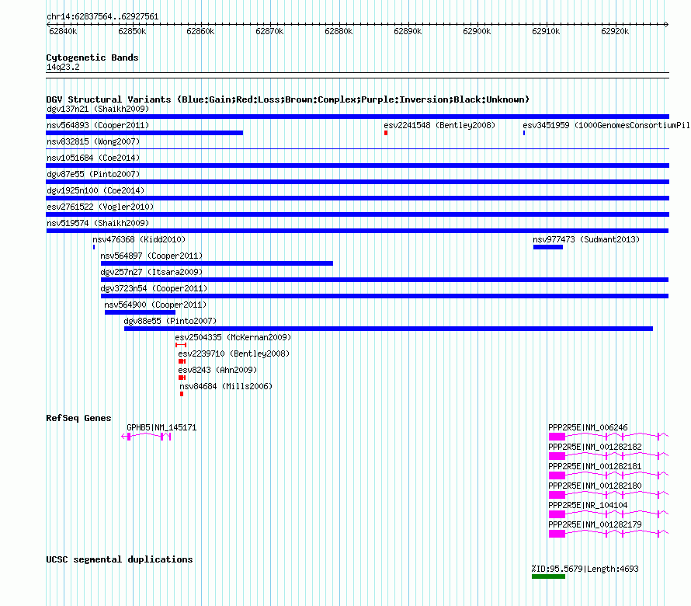Screen dimensions: 691x606
Task: Click the right arrow at ruler end
Action: click(x=666, y=24)
